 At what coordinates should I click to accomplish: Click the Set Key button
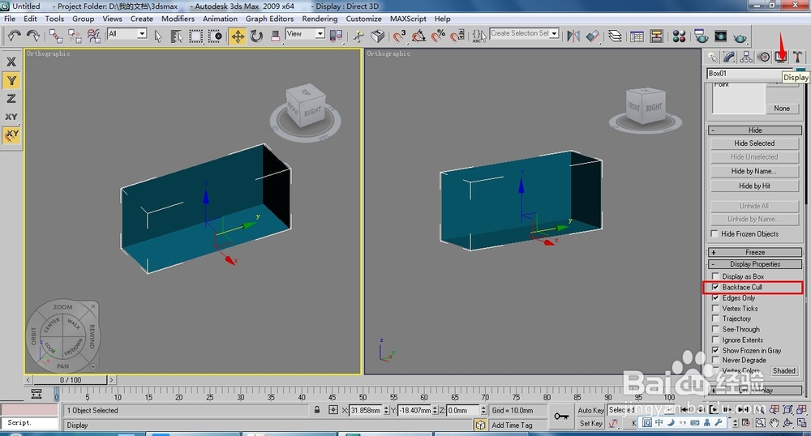[x=590, y=424]
